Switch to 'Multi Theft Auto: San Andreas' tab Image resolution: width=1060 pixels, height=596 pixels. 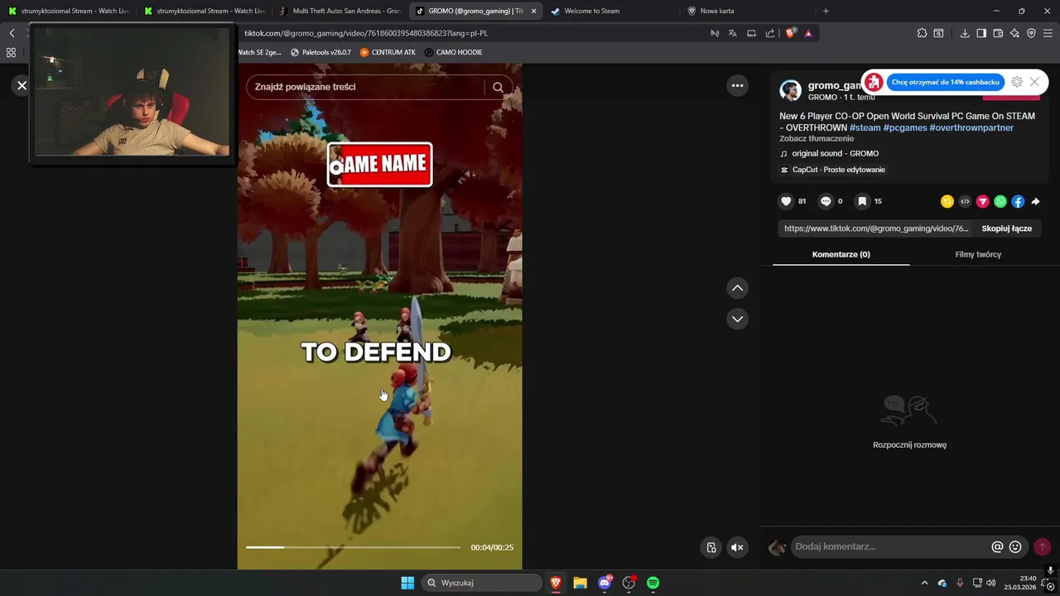tap(340, 11)
